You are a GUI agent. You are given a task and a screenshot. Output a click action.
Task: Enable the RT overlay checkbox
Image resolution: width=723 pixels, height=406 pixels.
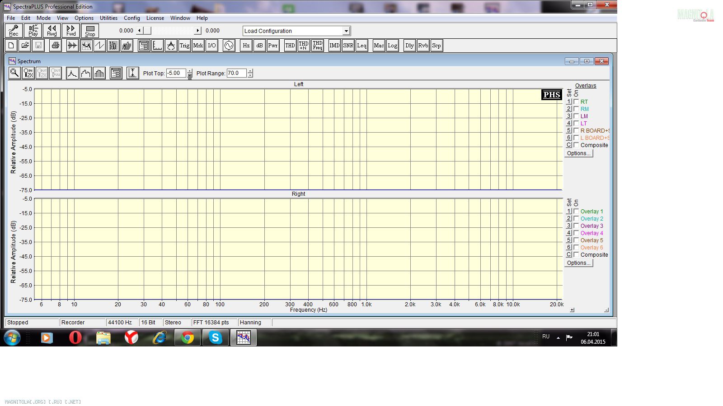coord(576,101)
